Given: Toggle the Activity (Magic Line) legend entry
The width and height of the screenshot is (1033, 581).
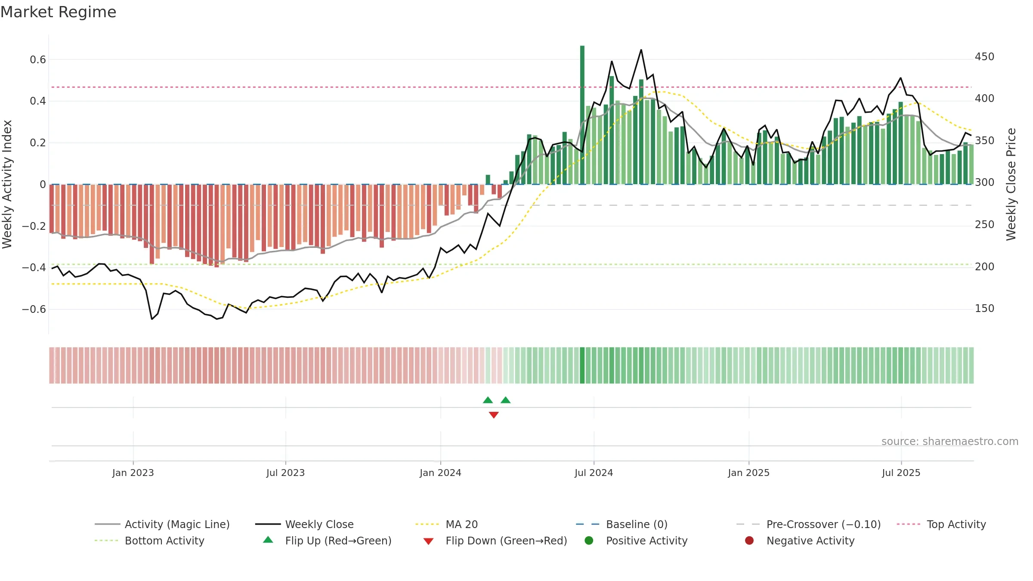Looking at the screenshot, I should [x=162, y=524].
